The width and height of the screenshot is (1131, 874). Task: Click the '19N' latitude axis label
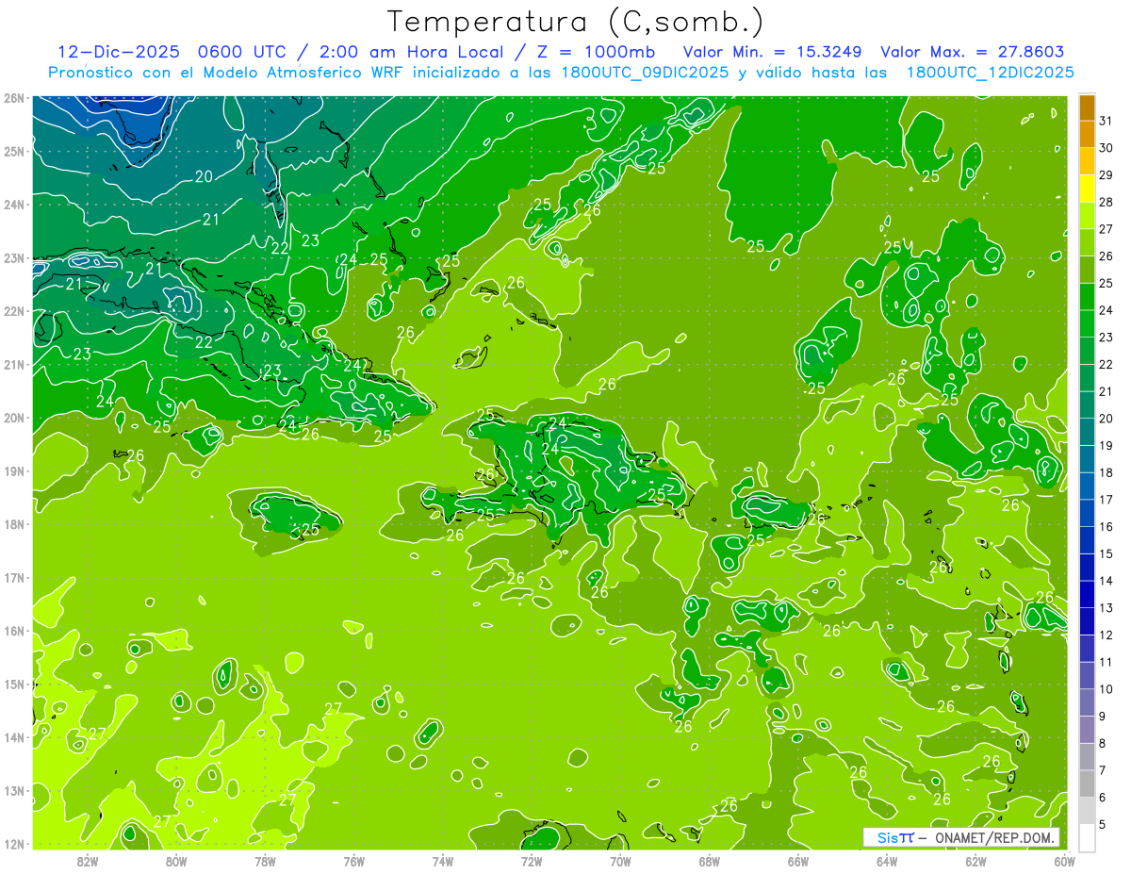(14, 471)
